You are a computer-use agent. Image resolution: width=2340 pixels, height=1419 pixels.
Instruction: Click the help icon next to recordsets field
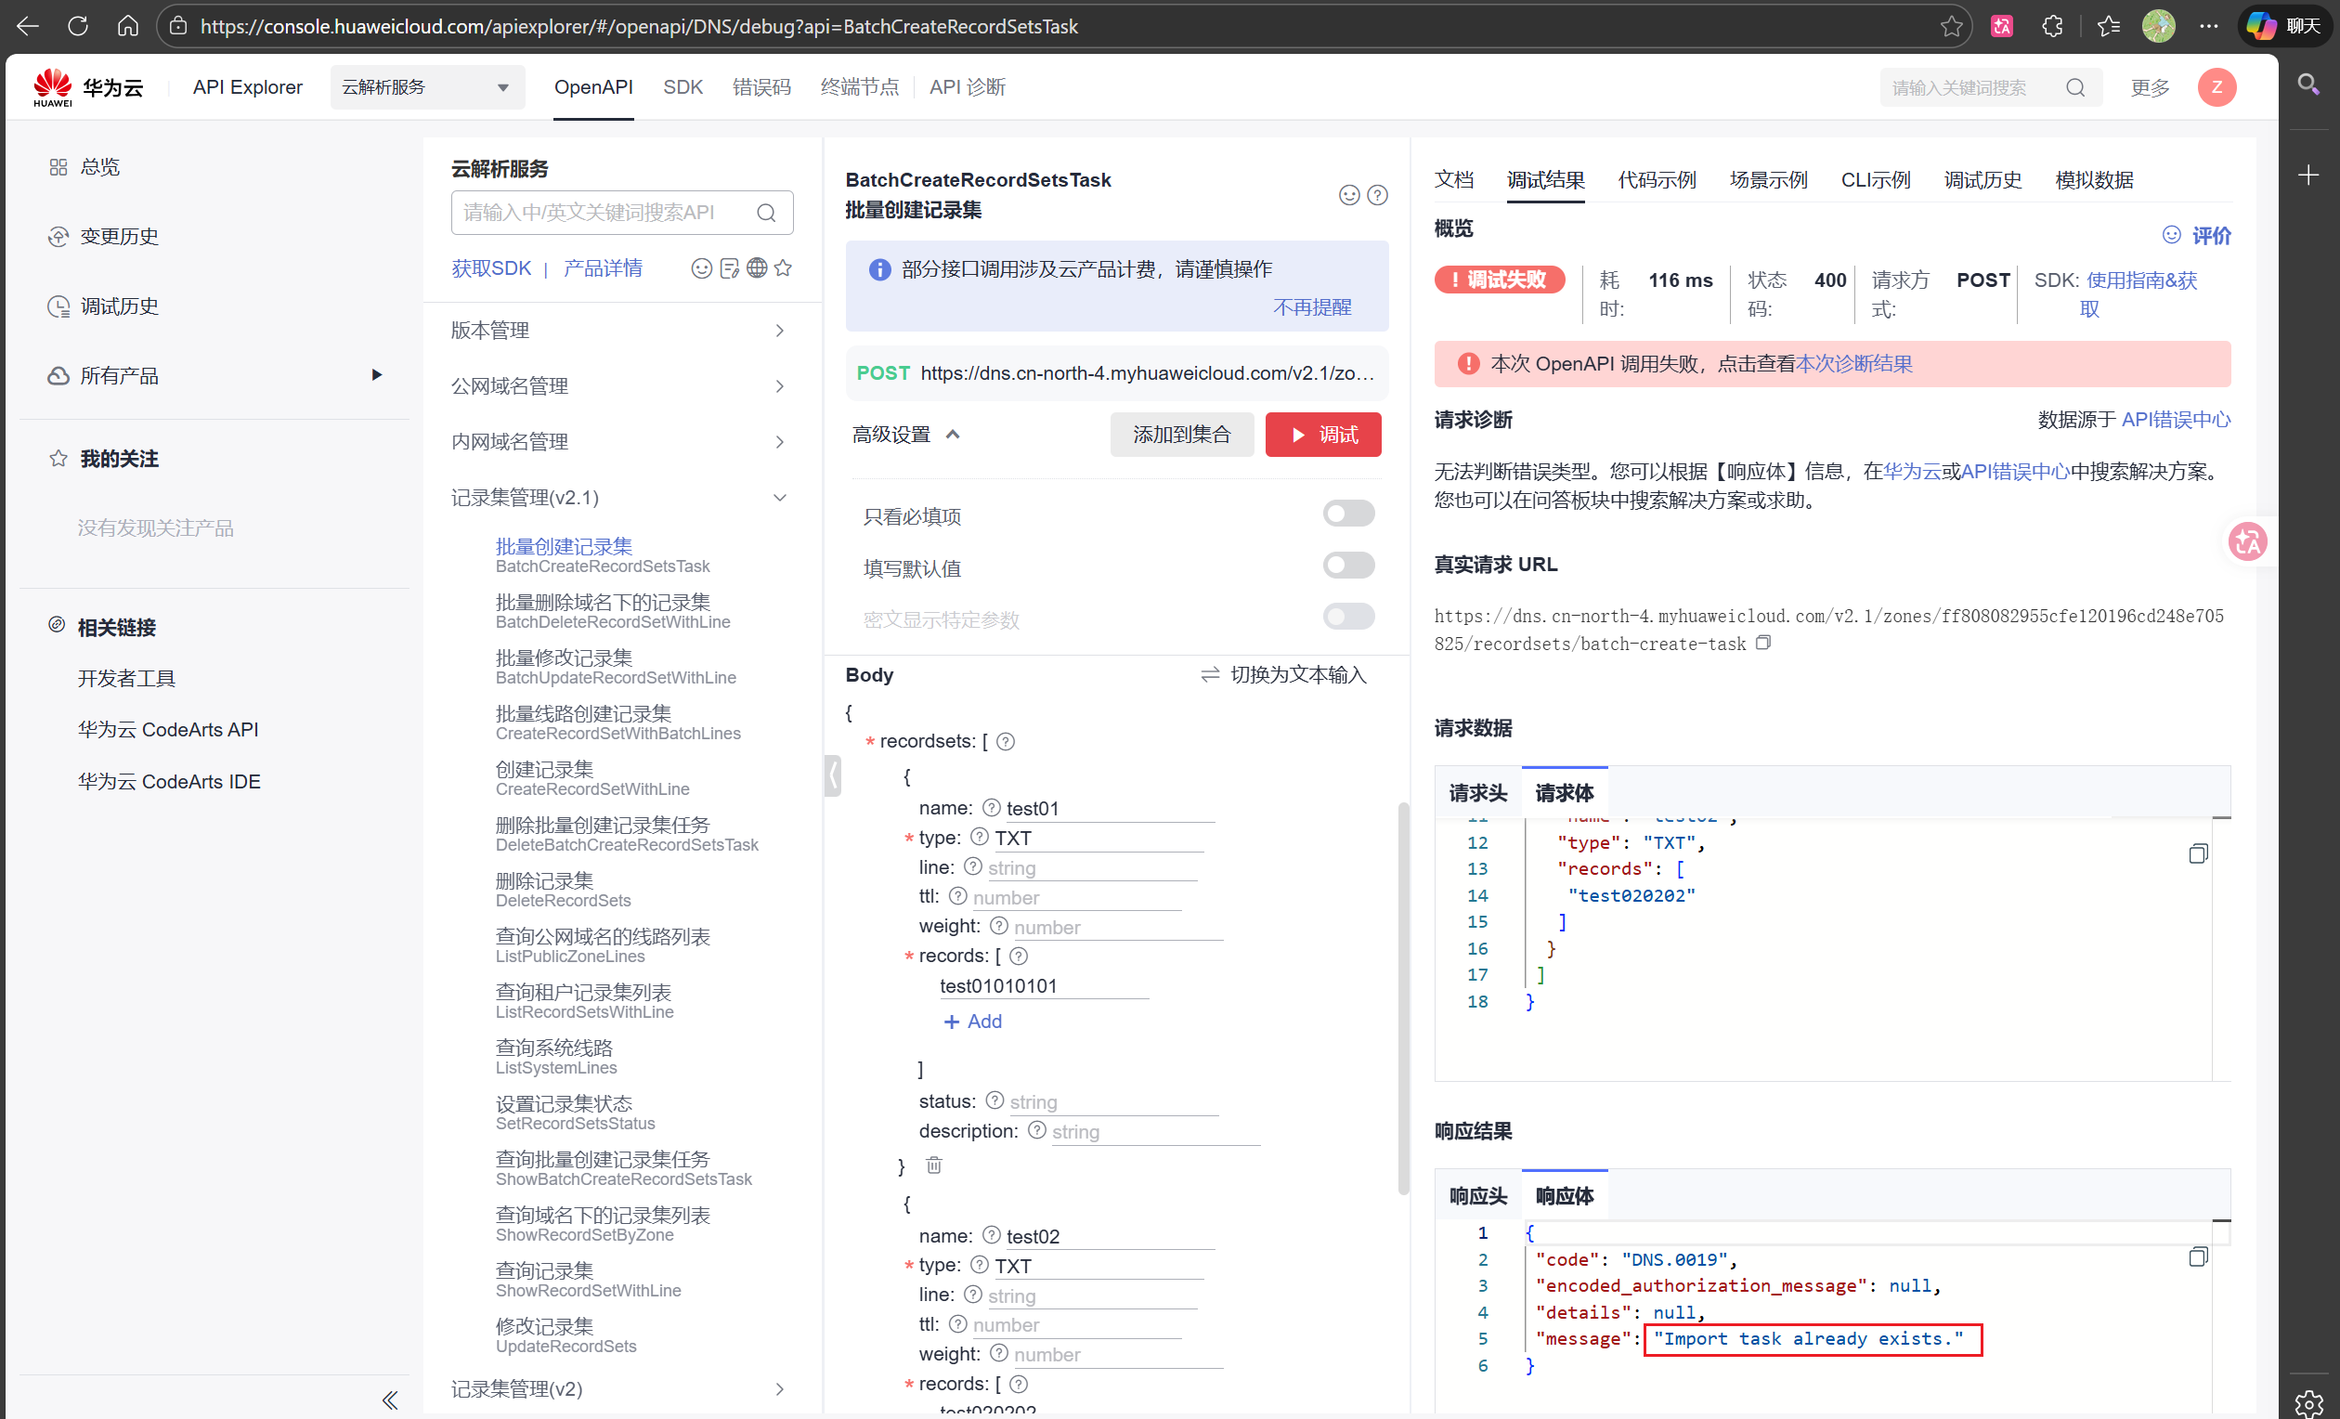click(1006, 742)
